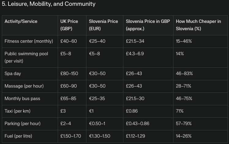Click the £80–150 spa day UK price
Screen dimensions: 229x144
(69, 74)
